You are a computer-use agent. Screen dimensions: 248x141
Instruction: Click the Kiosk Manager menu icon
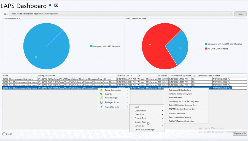click(x=102, y=98)
